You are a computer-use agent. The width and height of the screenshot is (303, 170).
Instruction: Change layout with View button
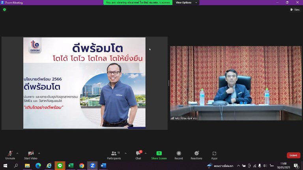click(295, 9)
